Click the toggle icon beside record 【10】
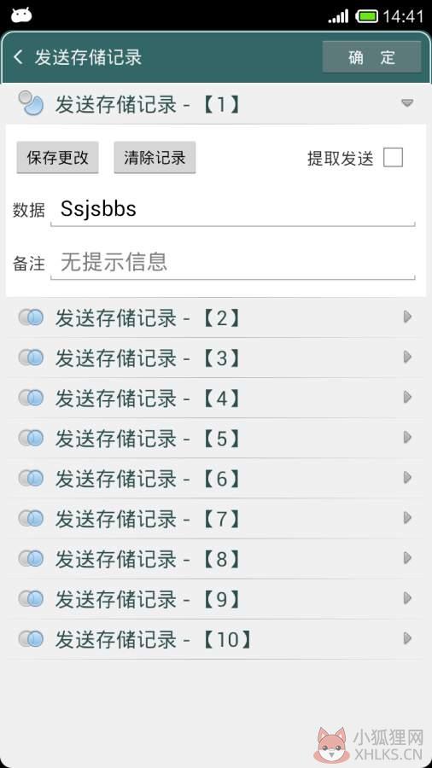The image size is (432, 768). 31,638
